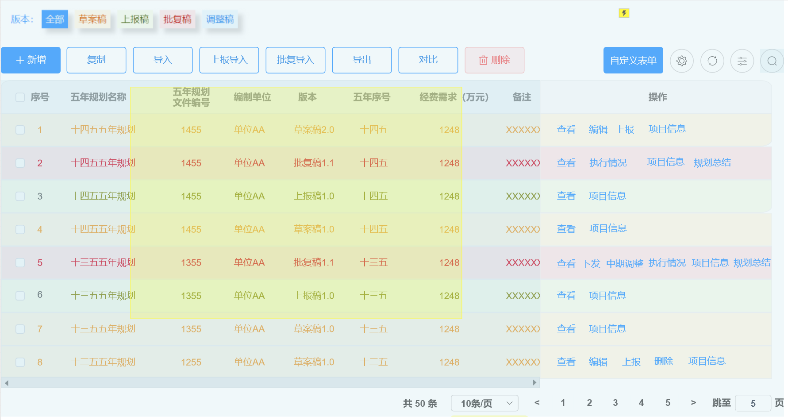The height and width of the screenshot is (420, 788).
Task: Click 项目信息 in row 1
Action: tap(667, 129)
